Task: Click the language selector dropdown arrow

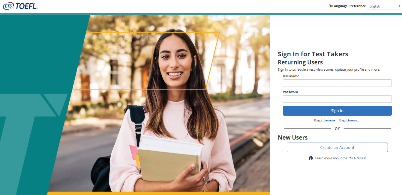Action: 399,6
